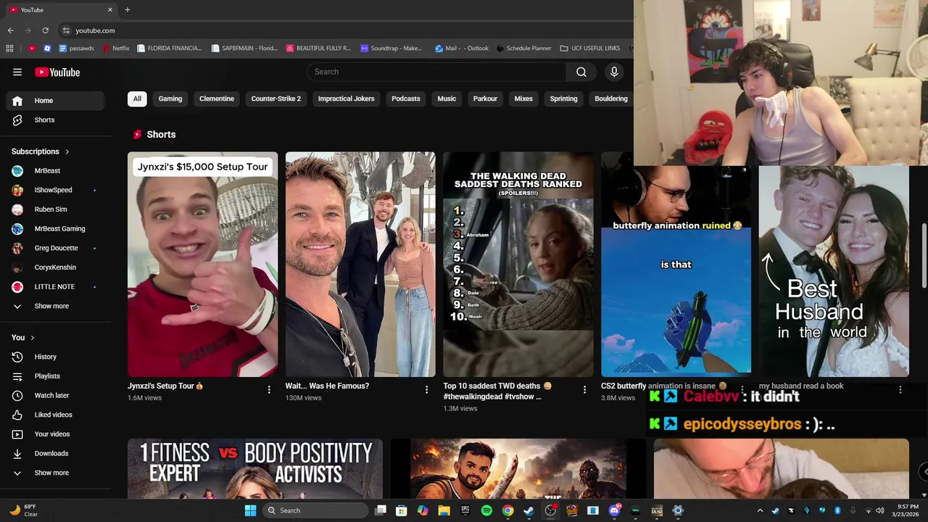Expand the Subscriptions section
The image size is (928, 522).
pos(41,152)
